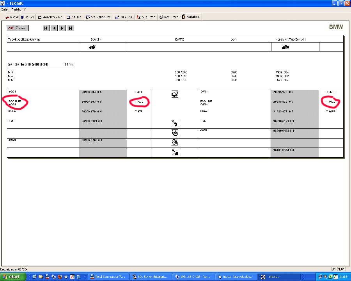Jump to first catalog page
Viewport: 351px width, 281px height.
(x=46, y=28)
